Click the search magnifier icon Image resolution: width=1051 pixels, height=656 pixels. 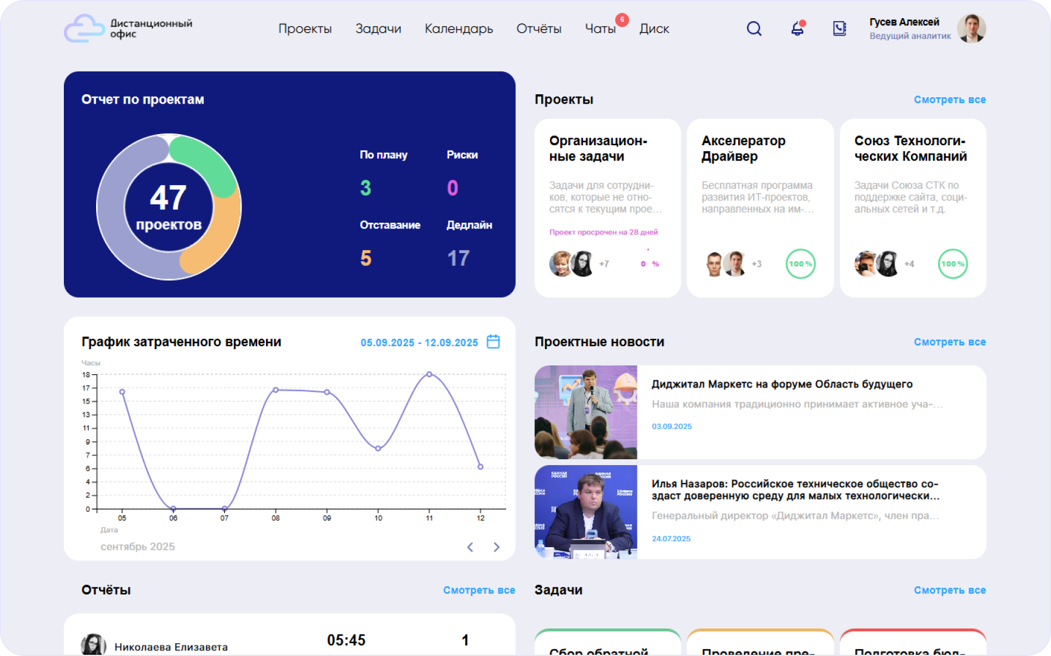754,29
